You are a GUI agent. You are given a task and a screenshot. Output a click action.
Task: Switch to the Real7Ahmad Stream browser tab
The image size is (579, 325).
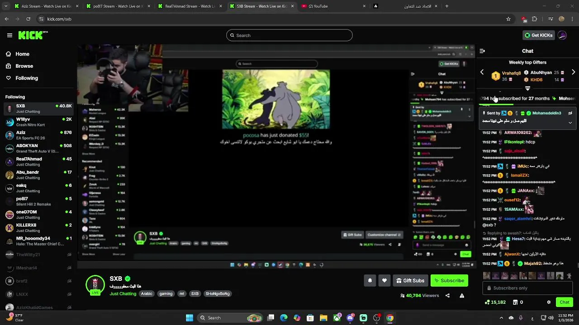190,6
